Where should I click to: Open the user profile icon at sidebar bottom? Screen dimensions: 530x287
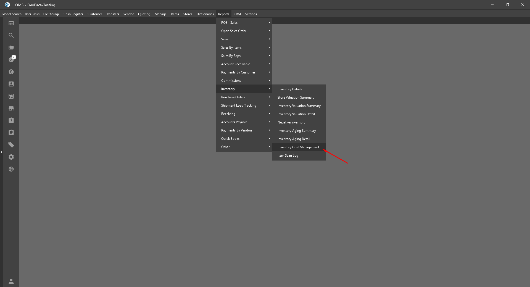point(11,281)
